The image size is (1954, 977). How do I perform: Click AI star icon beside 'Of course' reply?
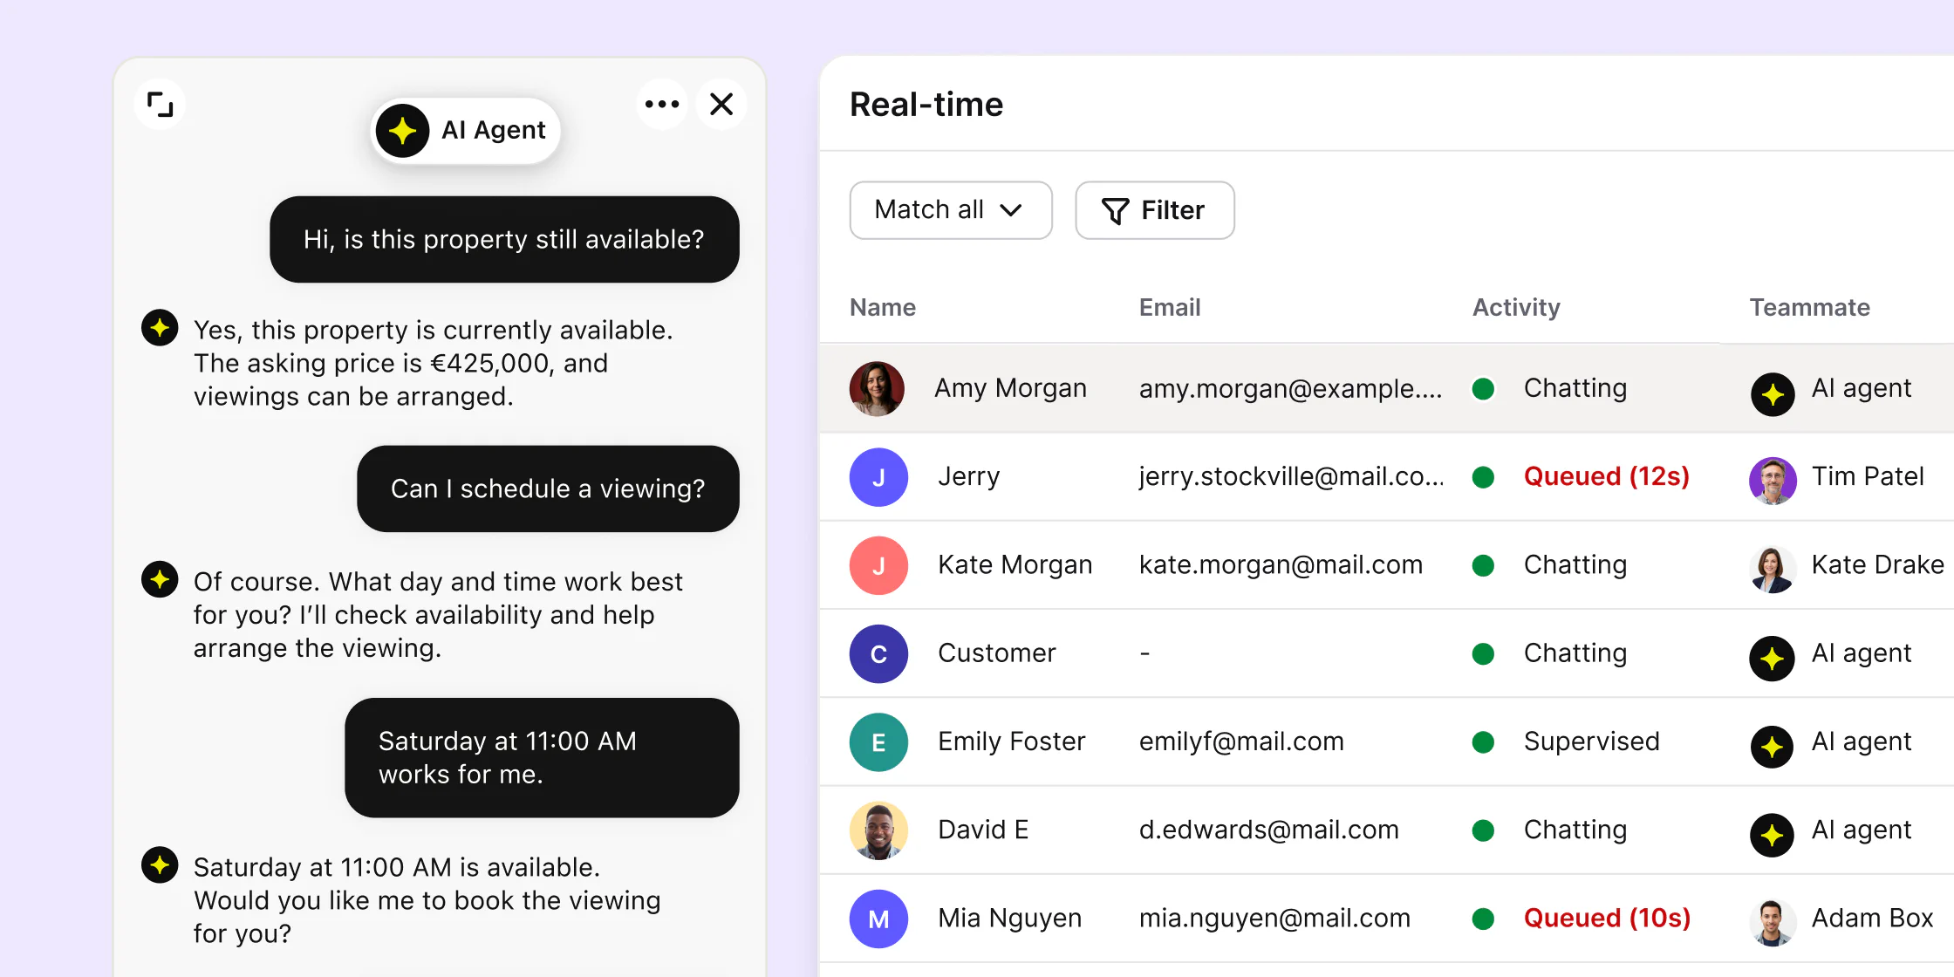pyautogui.click(x=160, y=579)
